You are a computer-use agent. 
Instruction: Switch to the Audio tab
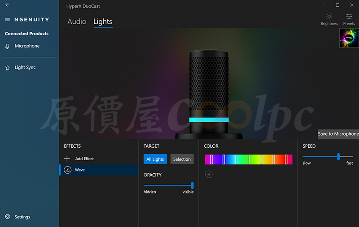click(x=77, y=21)
